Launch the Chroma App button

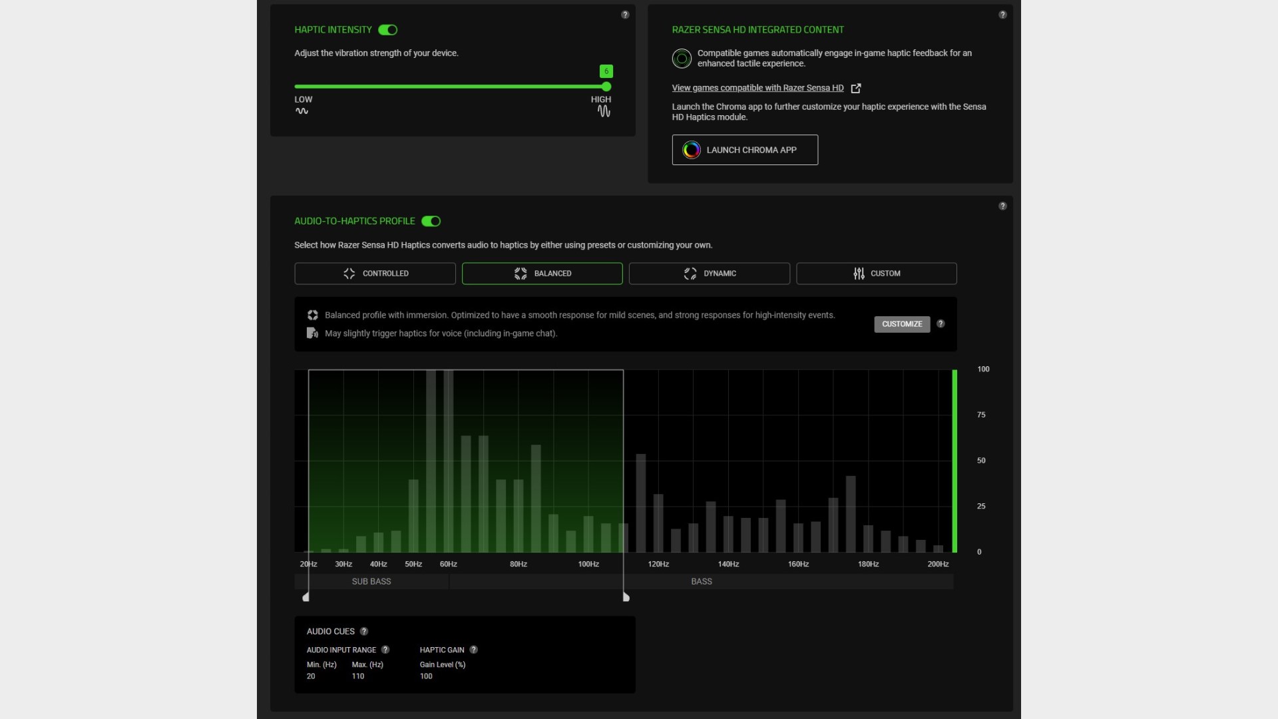745,149
